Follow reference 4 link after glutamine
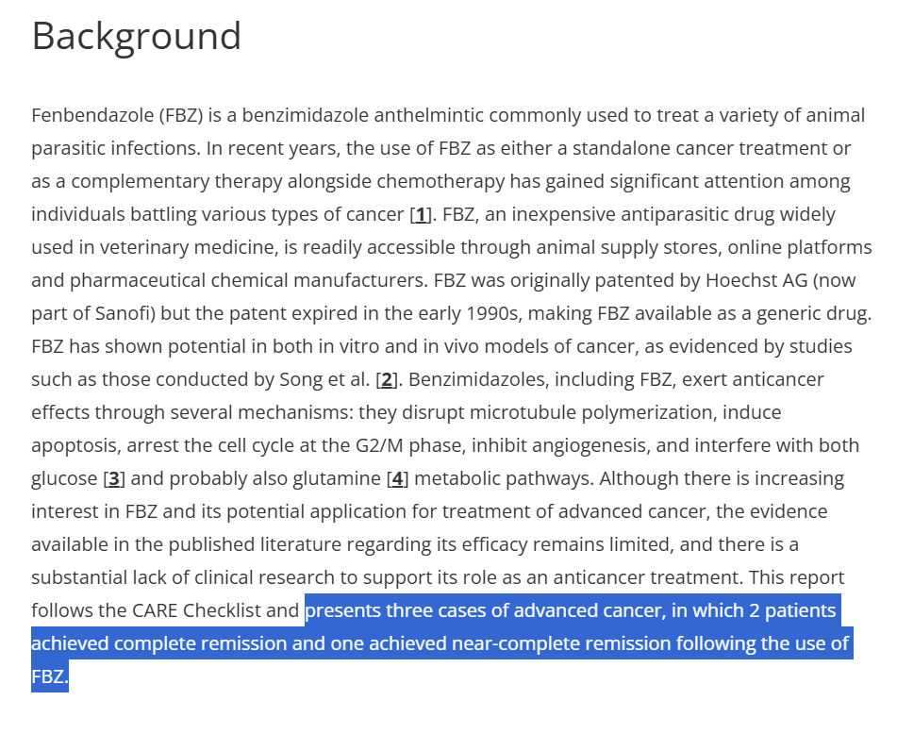Image resolution: width=897 pixels, height=734 pixels. click(398, 479)
